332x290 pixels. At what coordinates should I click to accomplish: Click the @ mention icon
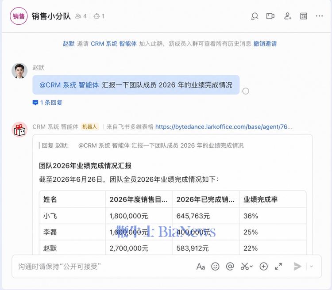(230, 267)
